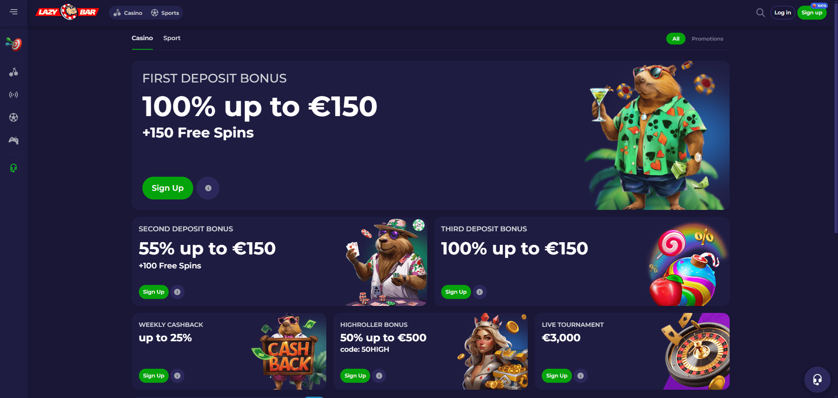Select the All filter pill
This screenshot has height=398, width=838.
(x=676, y=39)
